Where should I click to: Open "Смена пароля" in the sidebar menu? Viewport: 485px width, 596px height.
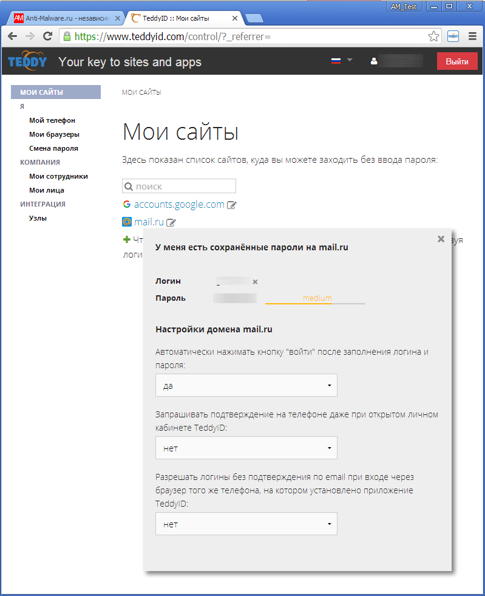point(53,148)
